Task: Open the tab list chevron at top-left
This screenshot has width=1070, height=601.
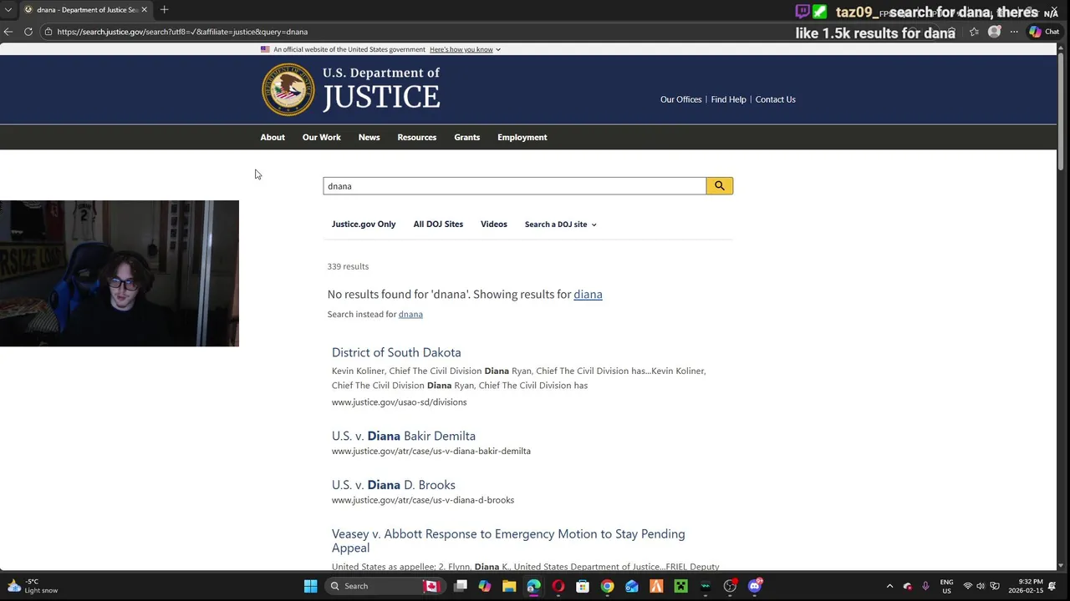Action: click(8, 10)
